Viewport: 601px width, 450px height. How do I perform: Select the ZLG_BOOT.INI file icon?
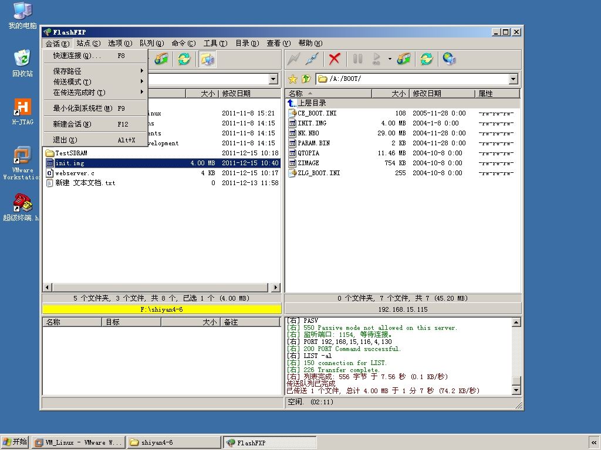[292, 173]
